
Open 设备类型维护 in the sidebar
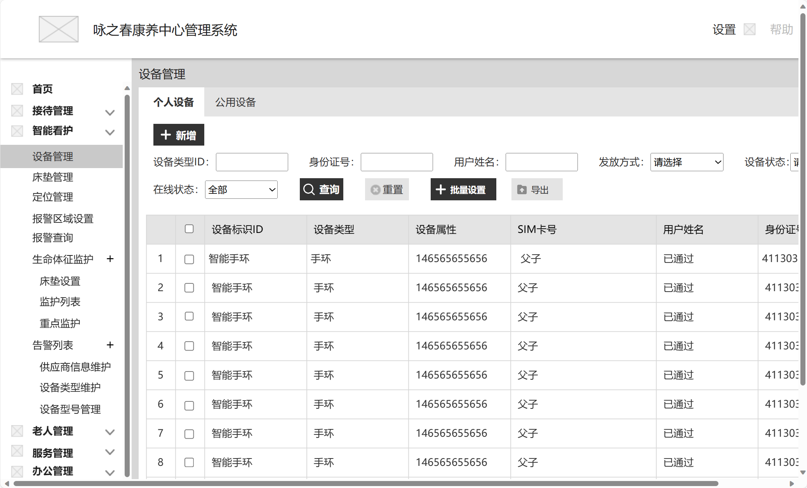(x=70, y=387)
